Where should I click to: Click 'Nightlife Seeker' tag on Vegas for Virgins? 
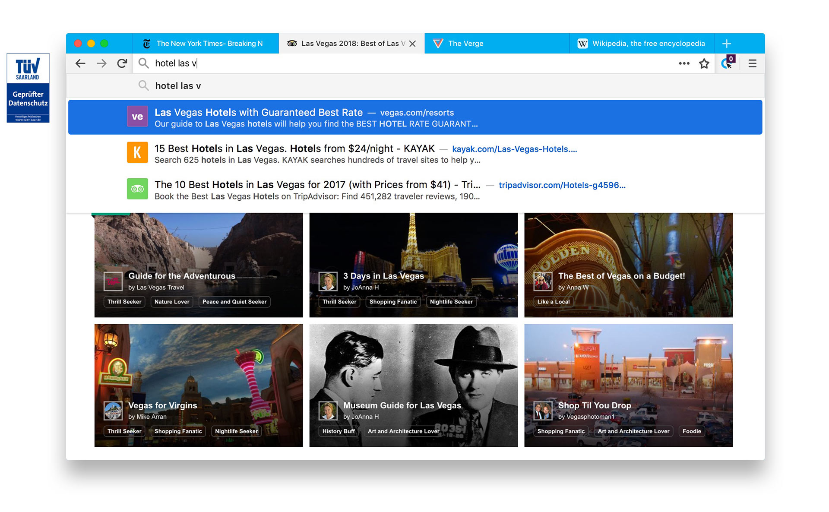[x=236, y=431]
